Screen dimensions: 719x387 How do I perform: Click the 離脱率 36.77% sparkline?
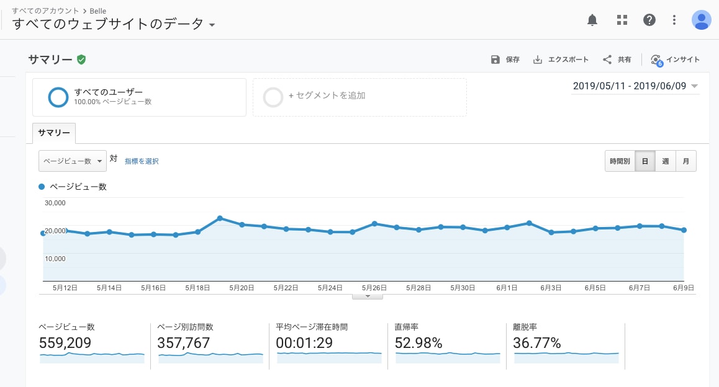[566, 357]
